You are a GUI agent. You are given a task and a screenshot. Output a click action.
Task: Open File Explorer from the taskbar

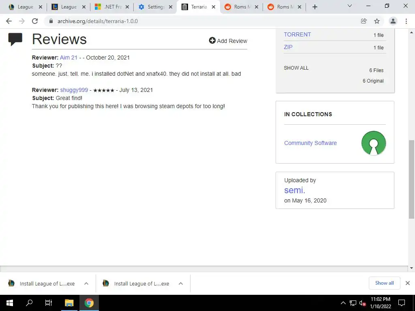pyautogui.click(x=69, y=303)
